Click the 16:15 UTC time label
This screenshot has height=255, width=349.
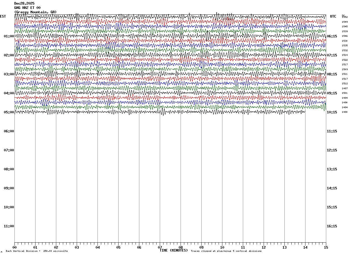[x=332, y=226]
